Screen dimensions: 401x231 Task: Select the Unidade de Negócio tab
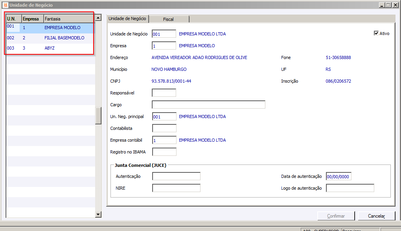(x=127, y=18)
